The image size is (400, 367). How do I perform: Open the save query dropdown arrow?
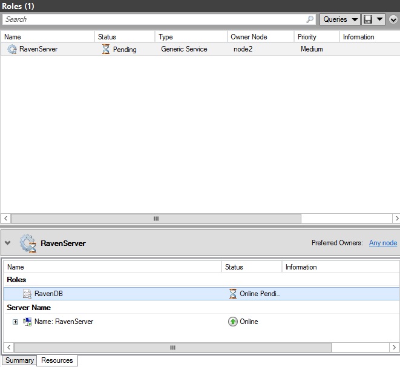(x=379, y=19)
